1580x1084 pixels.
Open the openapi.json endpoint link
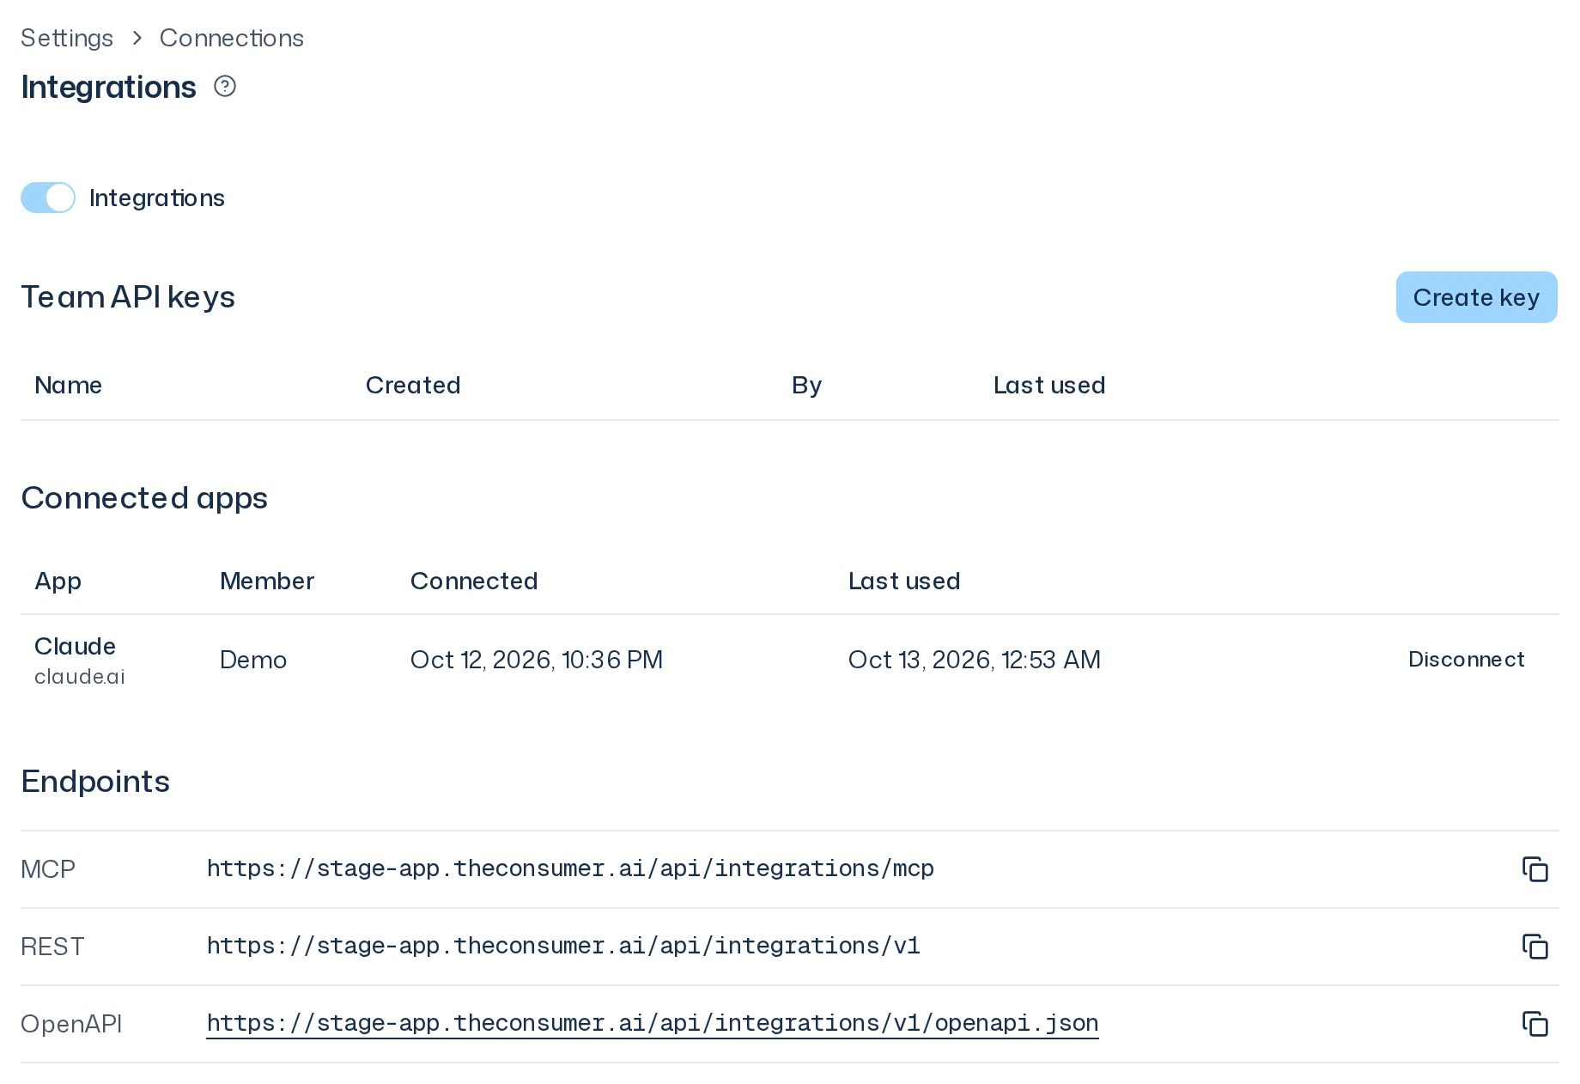point(653,1023)
